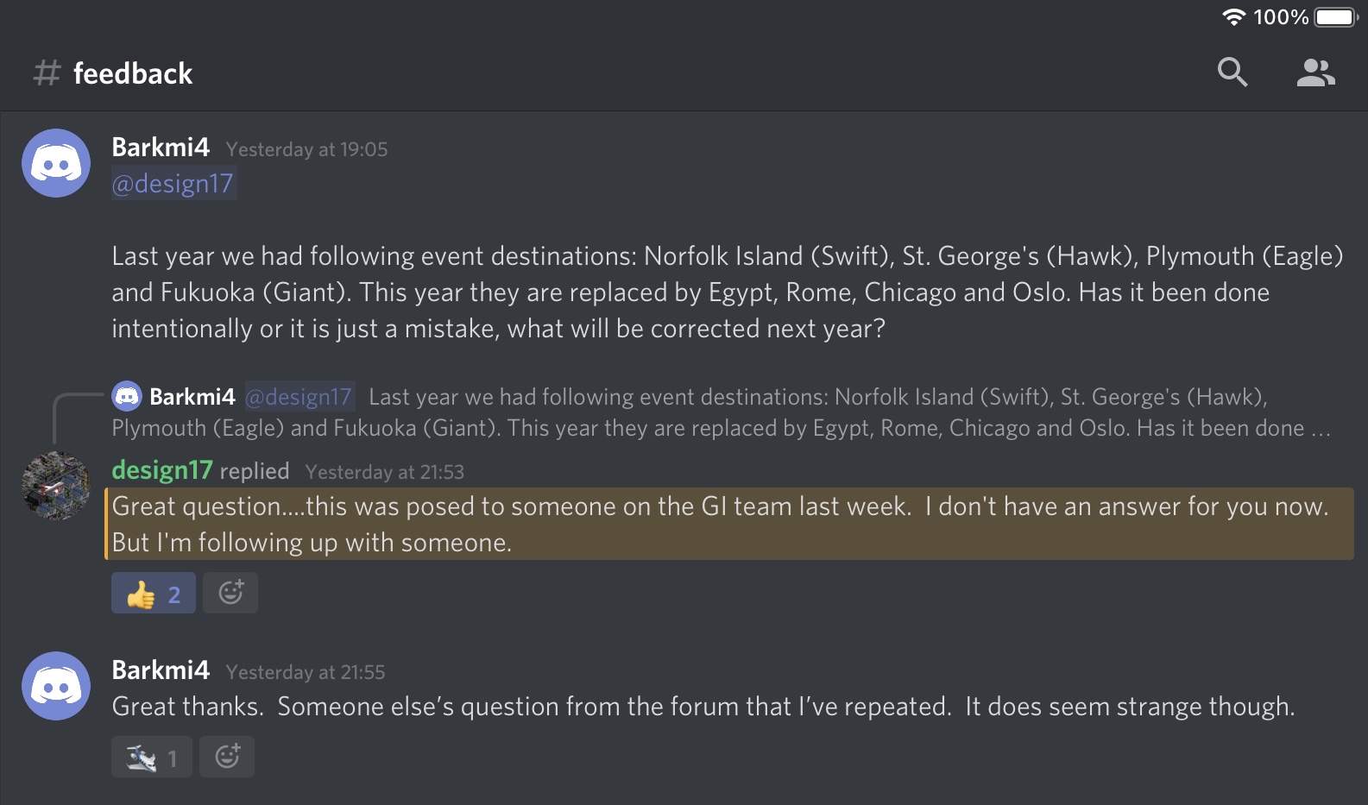
Task: Add reaction under design17's reply
Action: [230, 593]
